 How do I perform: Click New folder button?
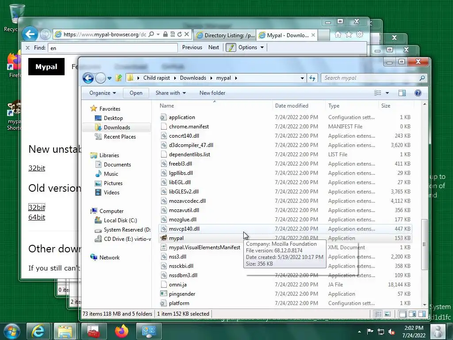(x=212, y=93)
